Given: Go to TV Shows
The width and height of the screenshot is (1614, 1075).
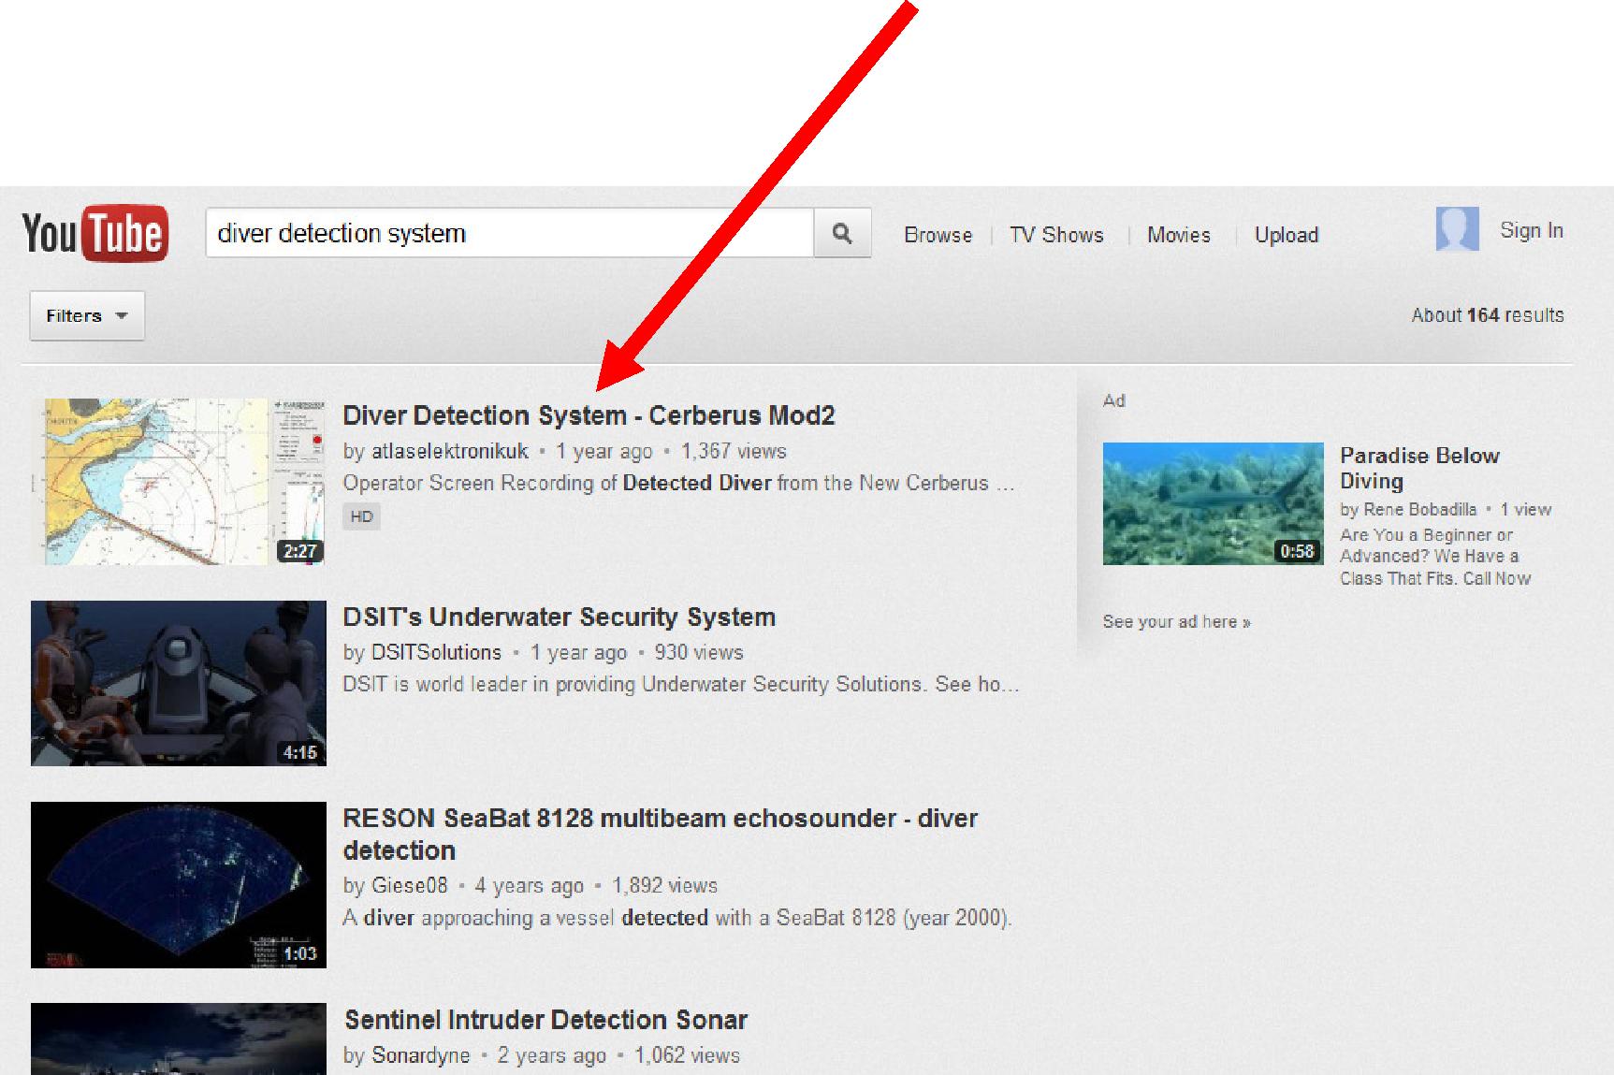Looking at the screenshot, I should 1056,235.
